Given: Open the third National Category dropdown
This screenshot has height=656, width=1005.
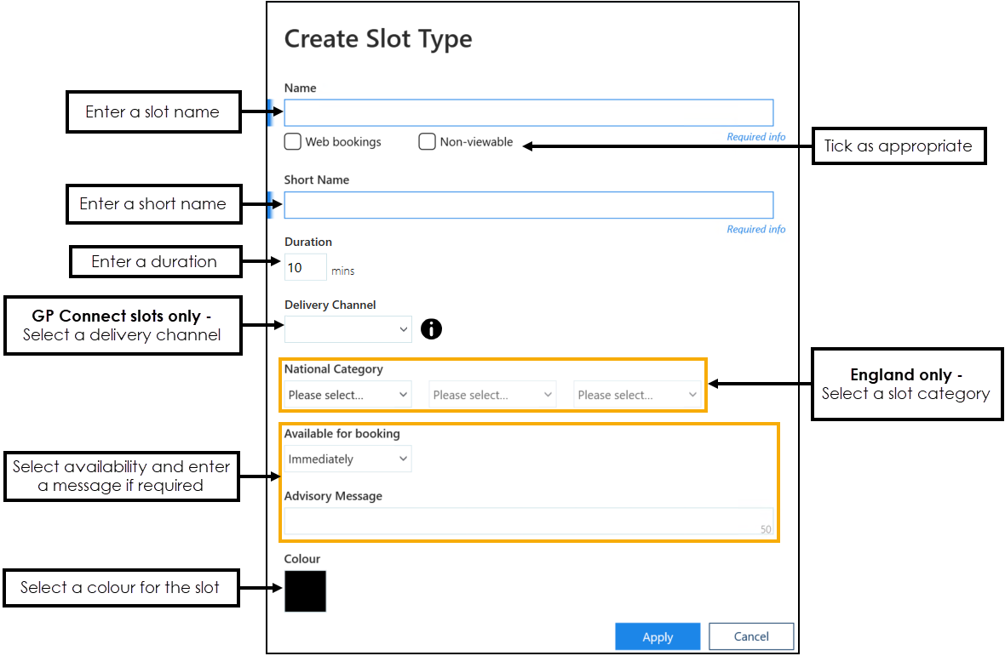Looking at the screenshot, I should point(637,395).
